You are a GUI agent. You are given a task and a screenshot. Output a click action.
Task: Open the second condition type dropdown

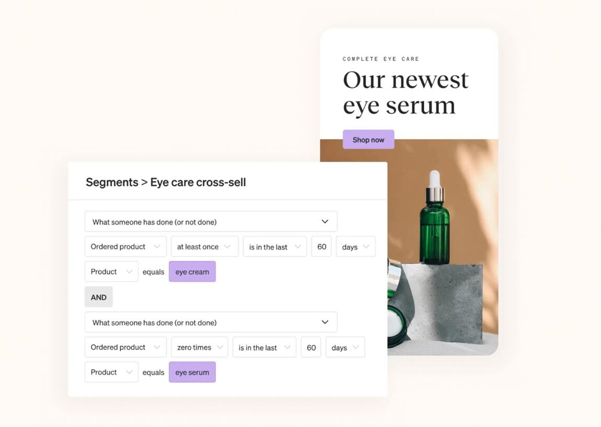[x=211, y=322]
